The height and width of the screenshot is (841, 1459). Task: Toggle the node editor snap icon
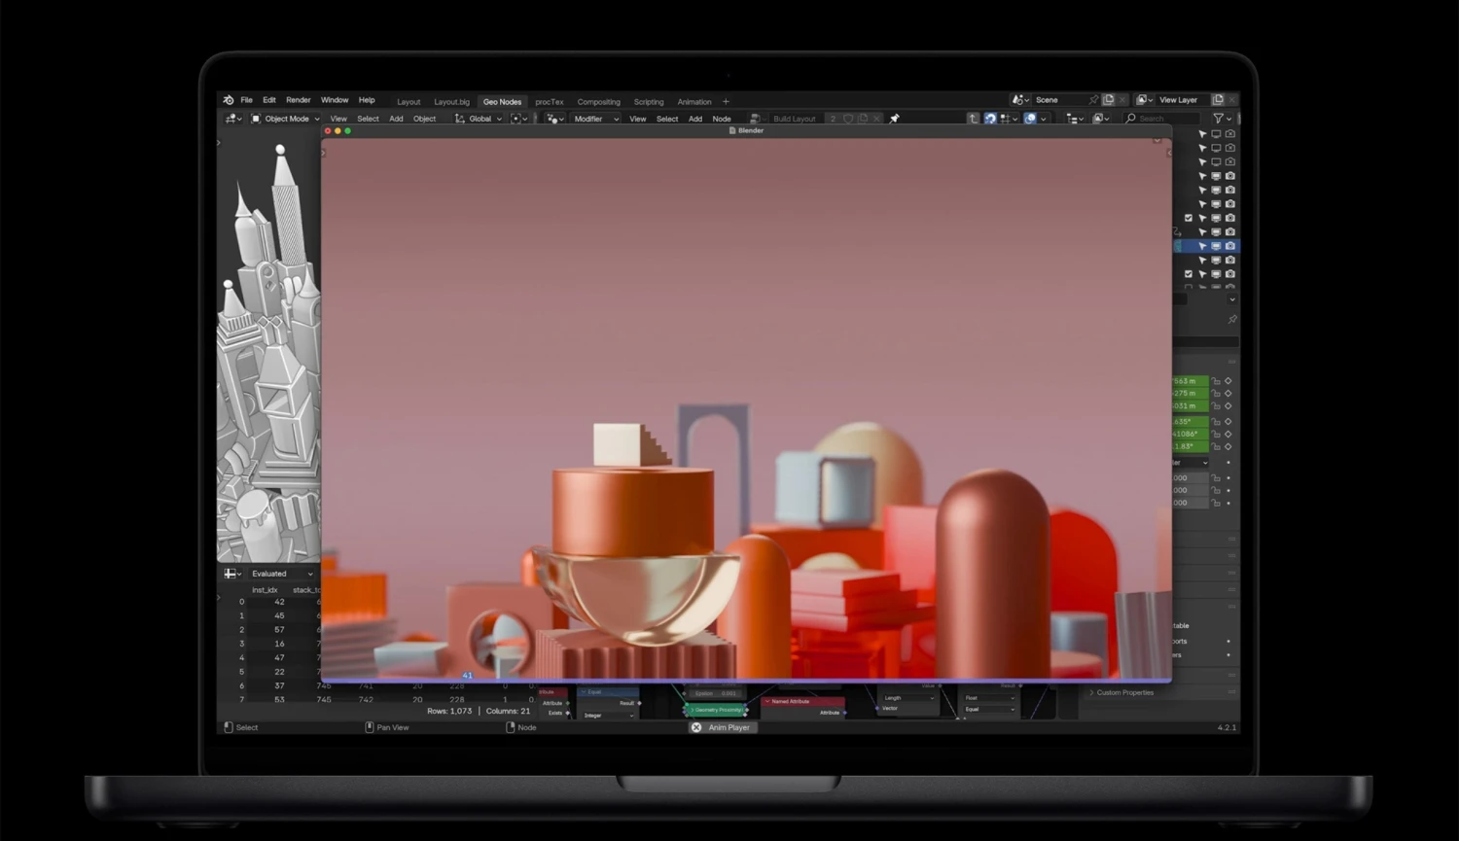(990, 119)
